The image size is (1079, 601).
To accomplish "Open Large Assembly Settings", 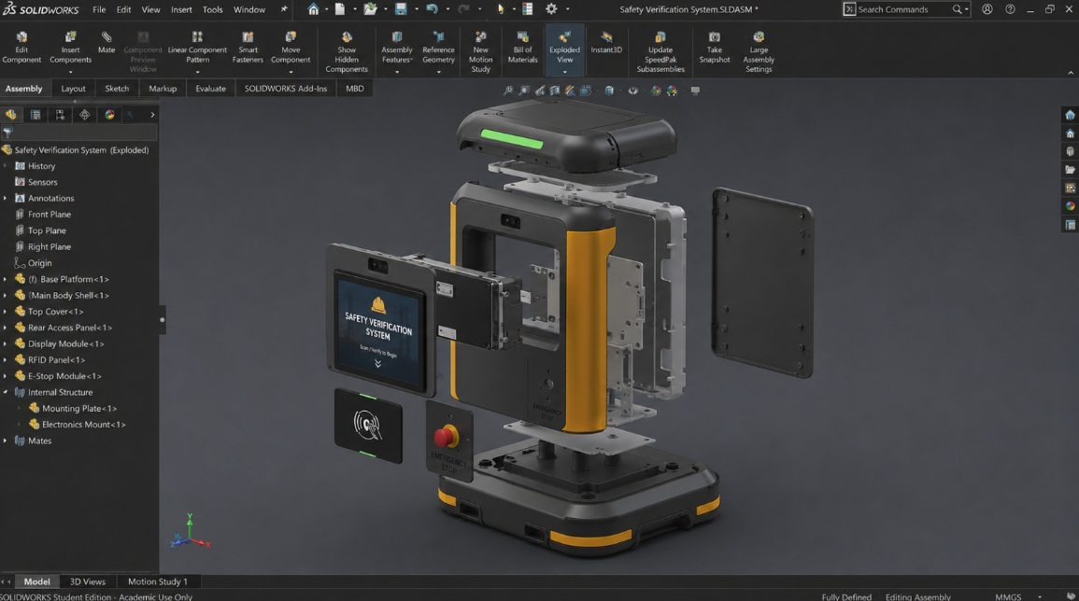I will click(759, 51).
